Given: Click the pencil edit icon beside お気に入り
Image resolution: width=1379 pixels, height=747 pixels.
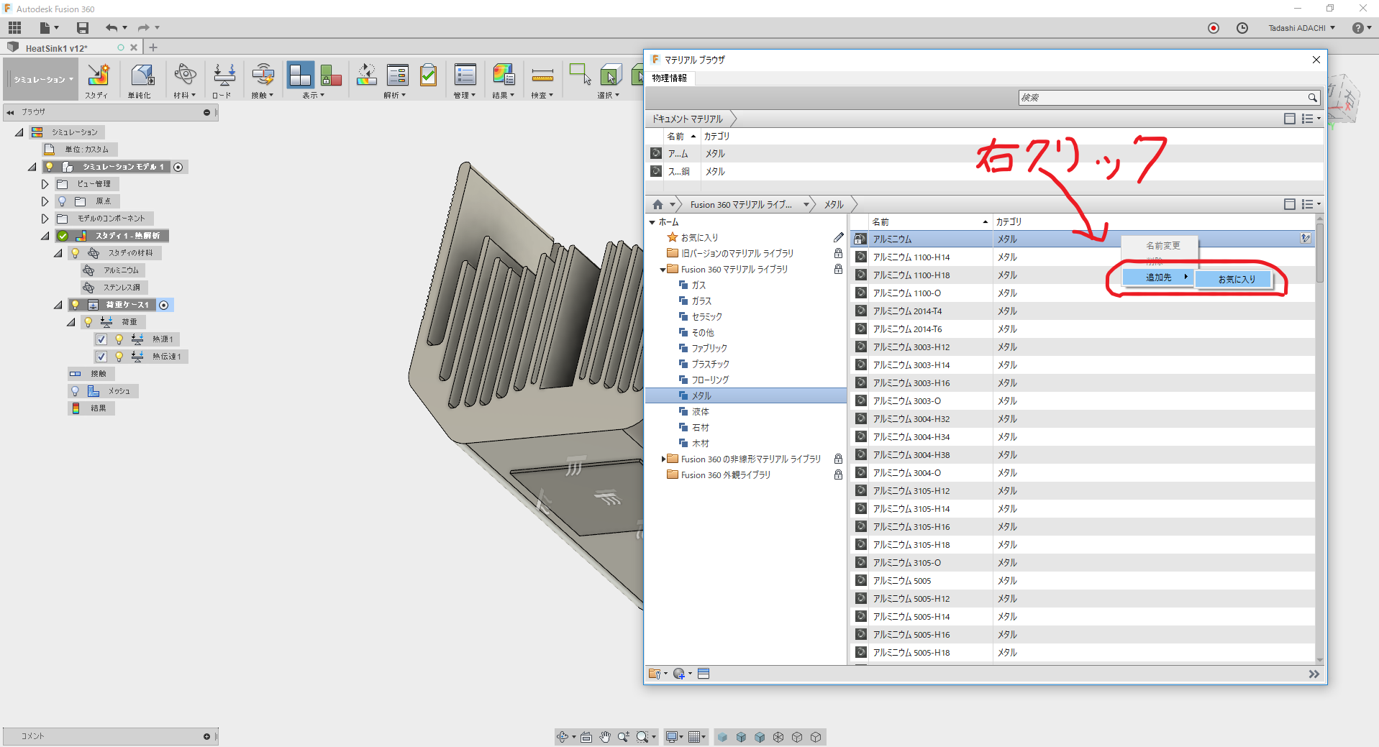Looking at the screenshot, I should coord(838,237).
